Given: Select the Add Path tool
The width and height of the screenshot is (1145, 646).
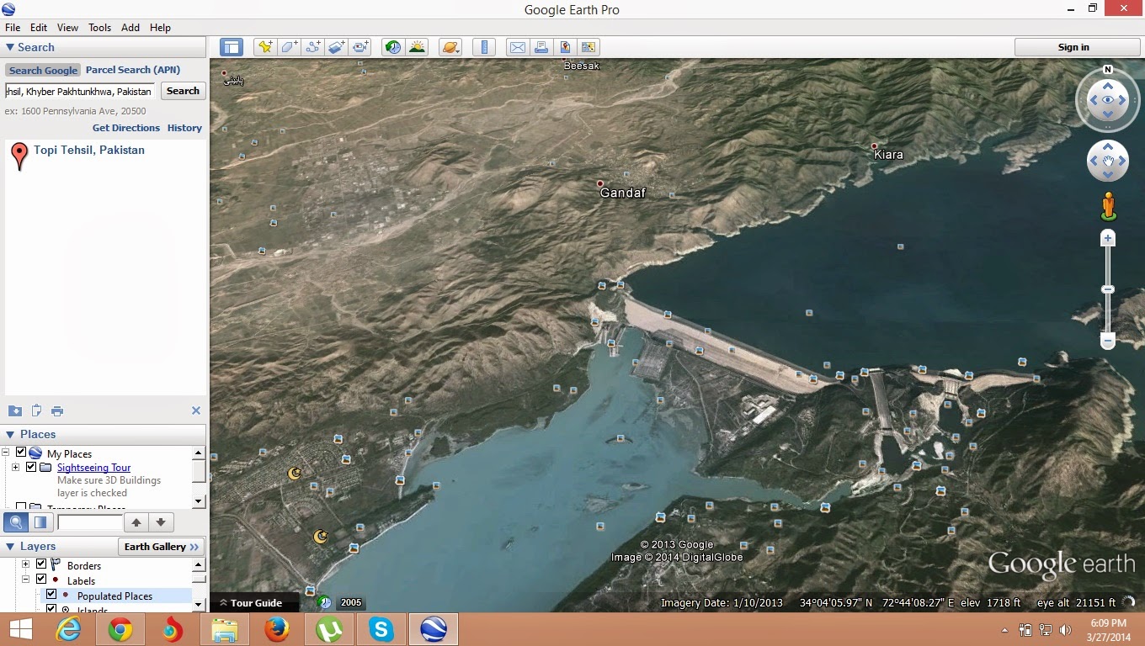Looking at the screenshot, I should [312, 47].
